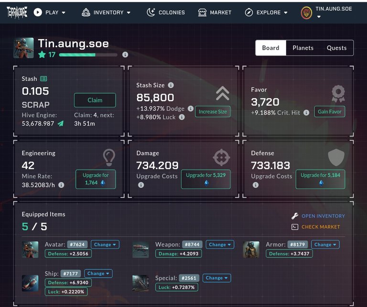The image size is (367, 307).
Task: Click the Defense Upgrade Costs info icon
Action: pos(256,185)
